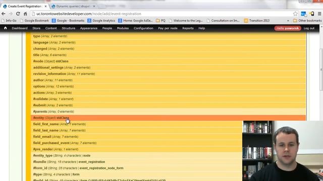
Task: Expand the revision_information array row
Action: [168, 74]
